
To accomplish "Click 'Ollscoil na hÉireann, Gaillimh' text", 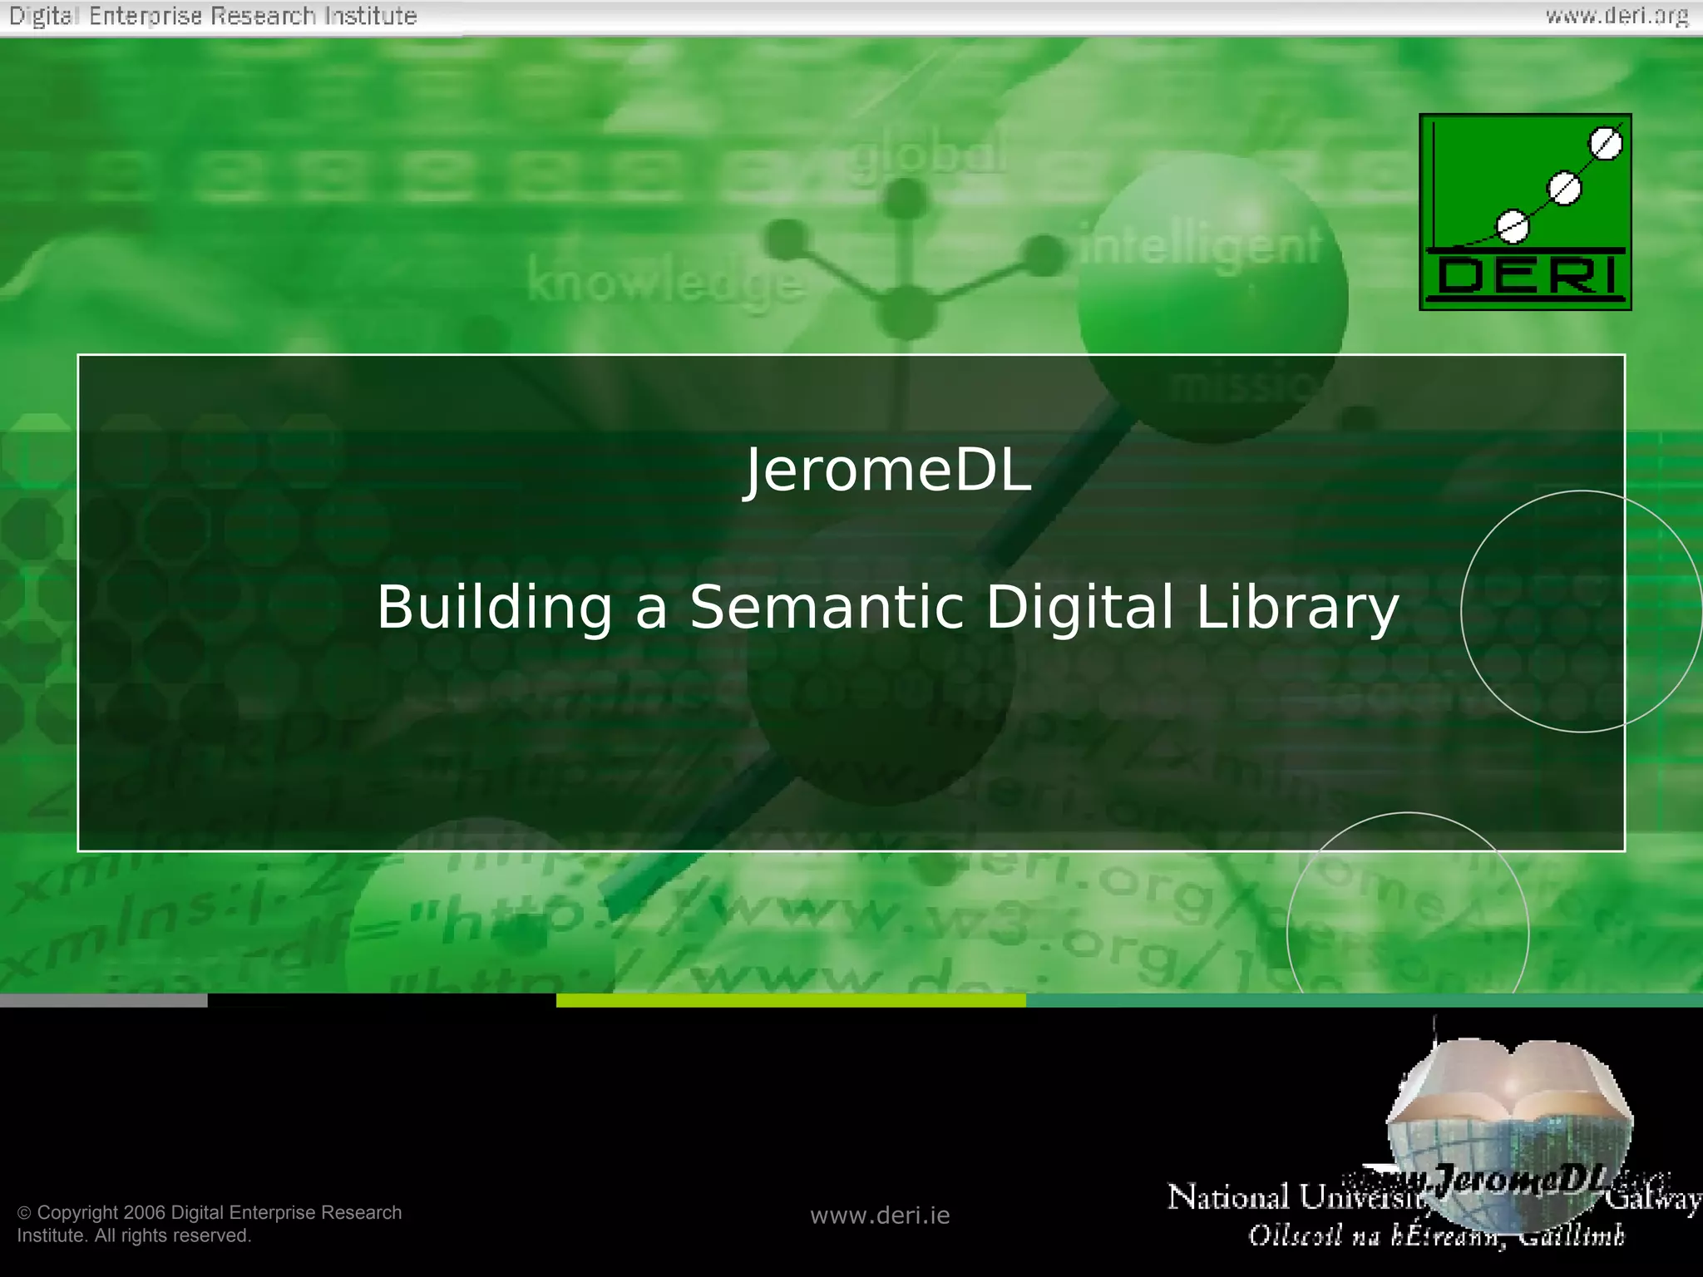I will click(x=1436, y=1235).
